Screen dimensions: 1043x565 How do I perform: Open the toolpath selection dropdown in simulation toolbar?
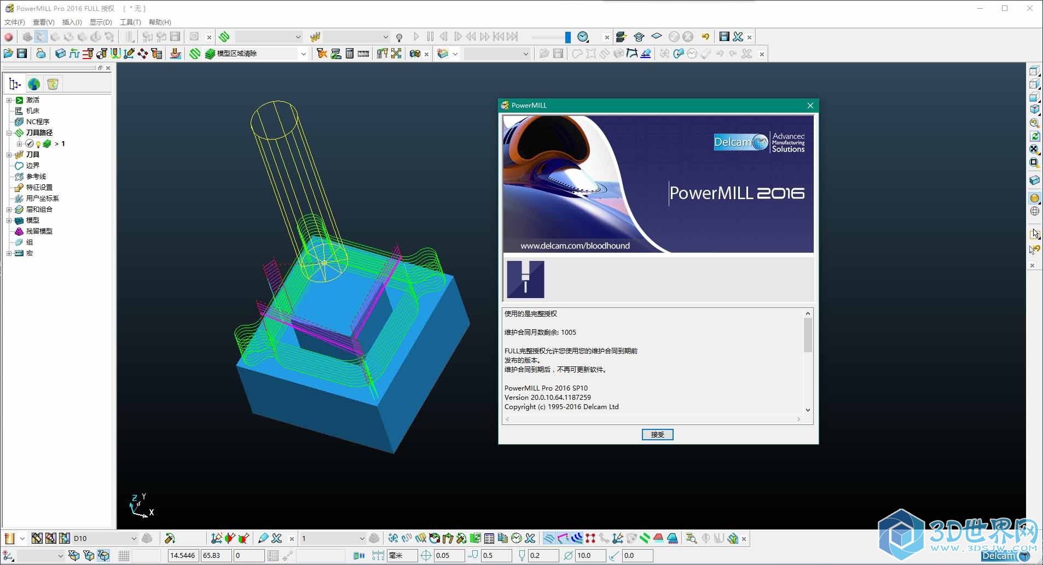coord(298,37)
